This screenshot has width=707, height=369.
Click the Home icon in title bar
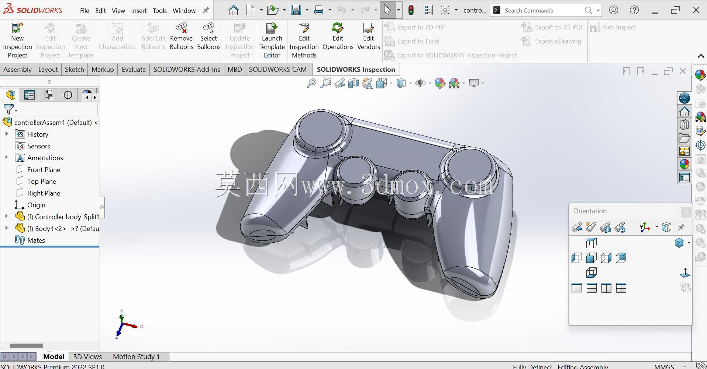click(x=233, y=10)
